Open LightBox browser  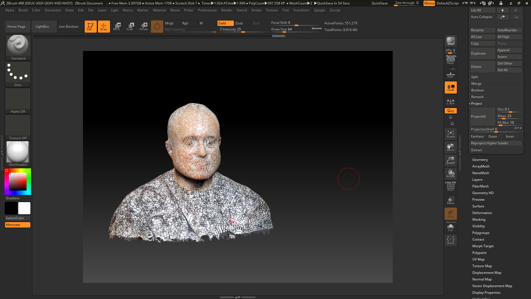(x=44, y=27)
